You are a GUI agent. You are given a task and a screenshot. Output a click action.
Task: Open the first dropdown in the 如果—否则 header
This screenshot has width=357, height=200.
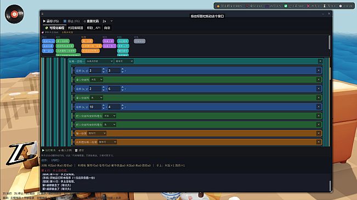(x=99, y=61)
